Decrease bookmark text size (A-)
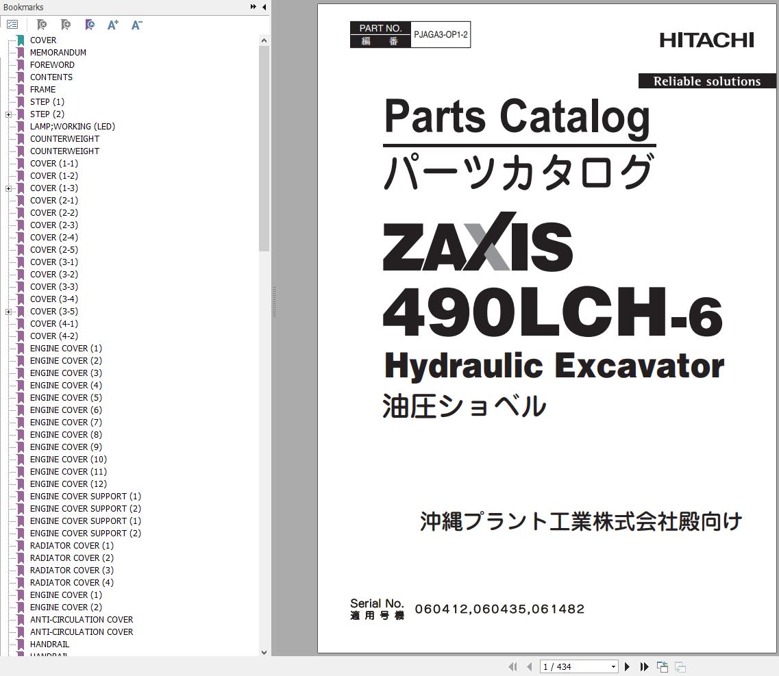Viewport: 779px width, 676px height. pos(136,25)
